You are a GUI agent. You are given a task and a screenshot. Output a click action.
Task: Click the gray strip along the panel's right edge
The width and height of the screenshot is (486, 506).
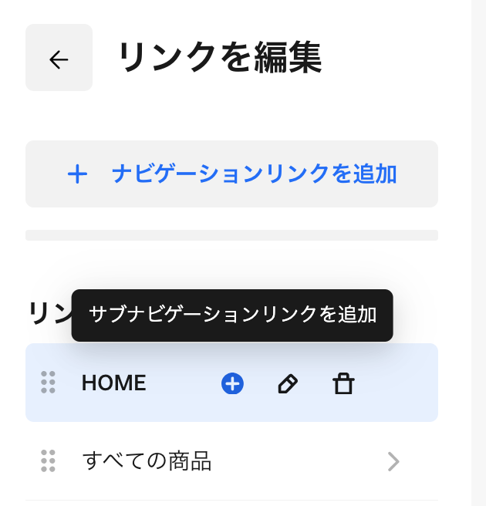point(478,253)
